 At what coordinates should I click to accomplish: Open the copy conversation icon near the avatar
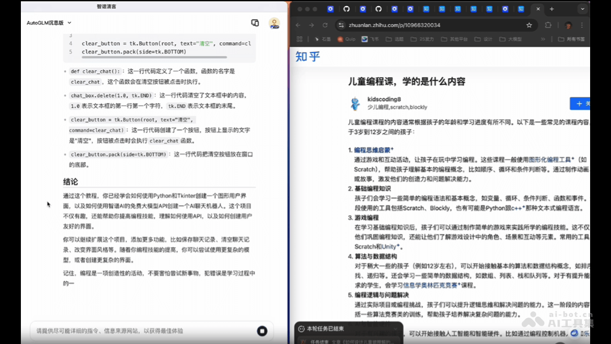255,23
